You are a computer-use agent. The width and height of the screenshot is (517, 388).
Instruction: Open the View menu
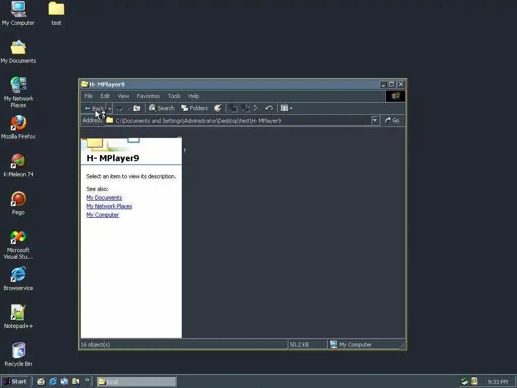click(123, 96)
